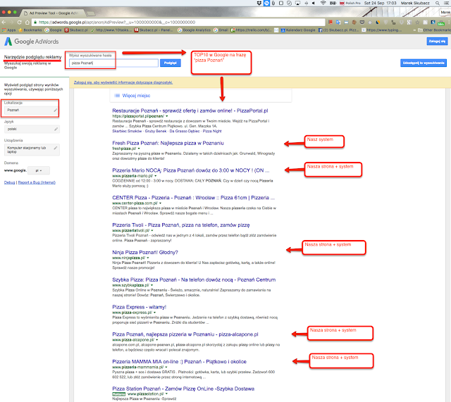
Task: Click the red bookmark extension icon
Action: [x=330, y=22]
